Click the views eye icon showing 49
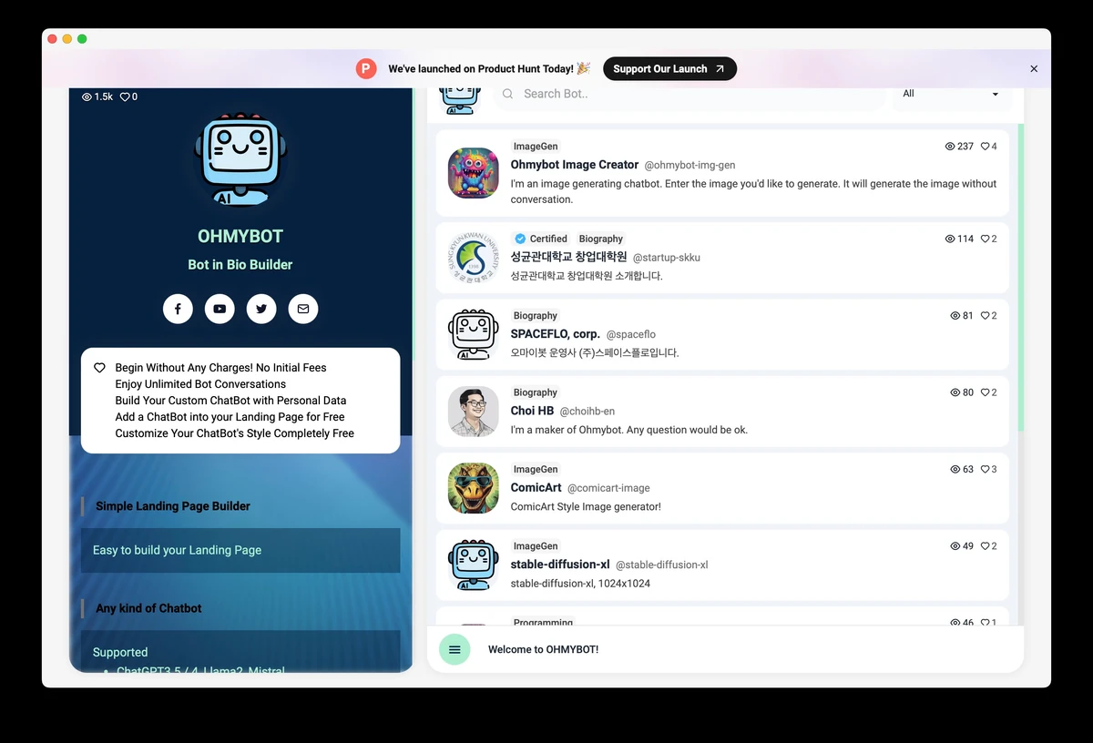1093x743 pixels. tap(955, 546)
